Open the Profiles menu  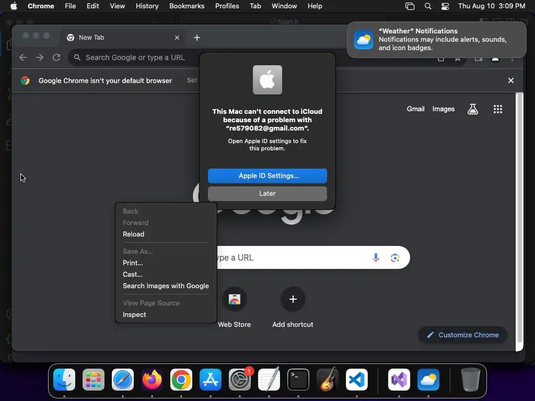pyautogui.click(x=227, y=6)
